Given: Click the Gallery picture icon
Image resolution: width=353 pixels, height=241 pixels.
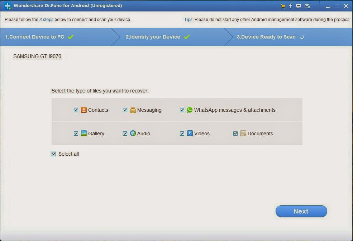Looking at the screenshot, I should tap(84, 133).
